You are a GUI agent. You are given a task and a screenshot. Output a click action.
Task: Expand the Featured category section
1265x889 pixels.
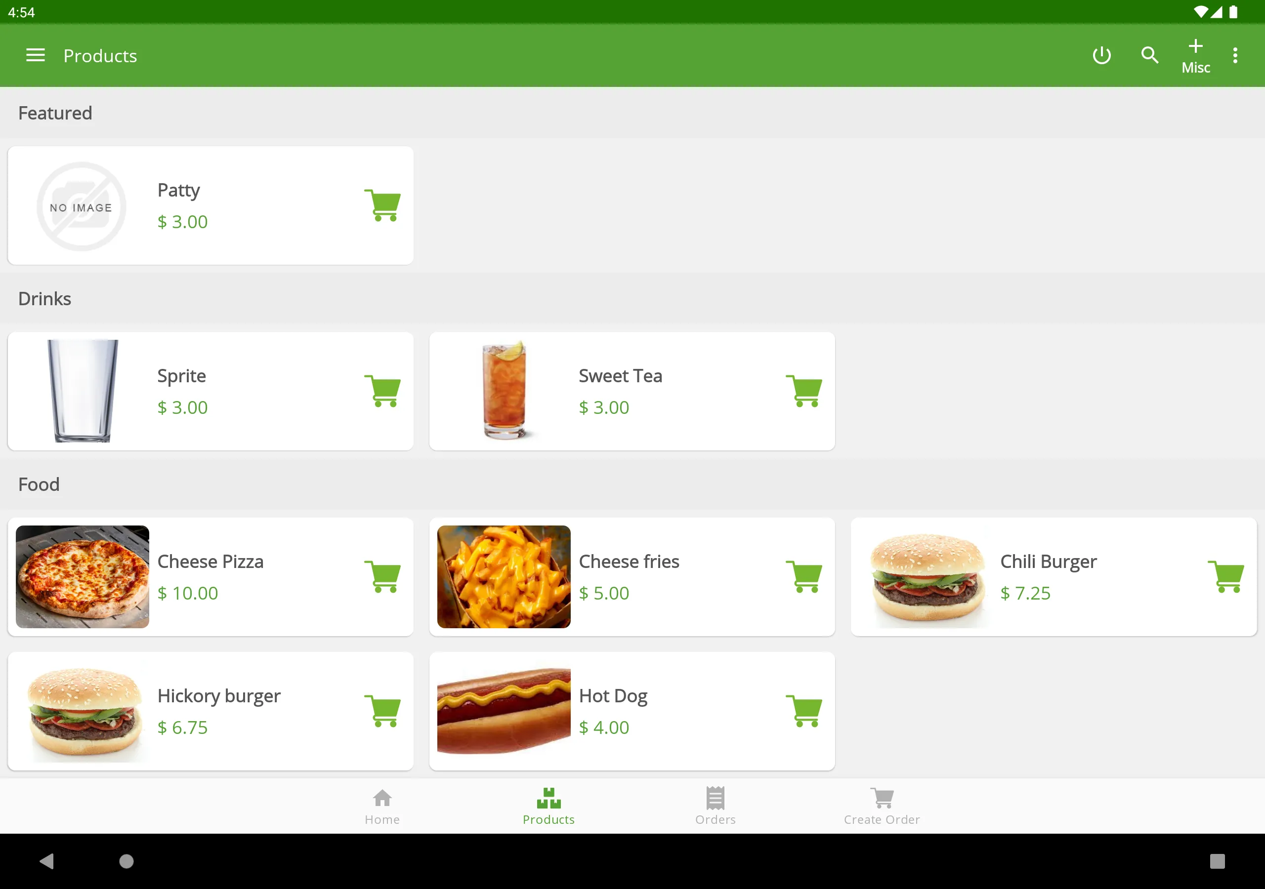(55, 113)
